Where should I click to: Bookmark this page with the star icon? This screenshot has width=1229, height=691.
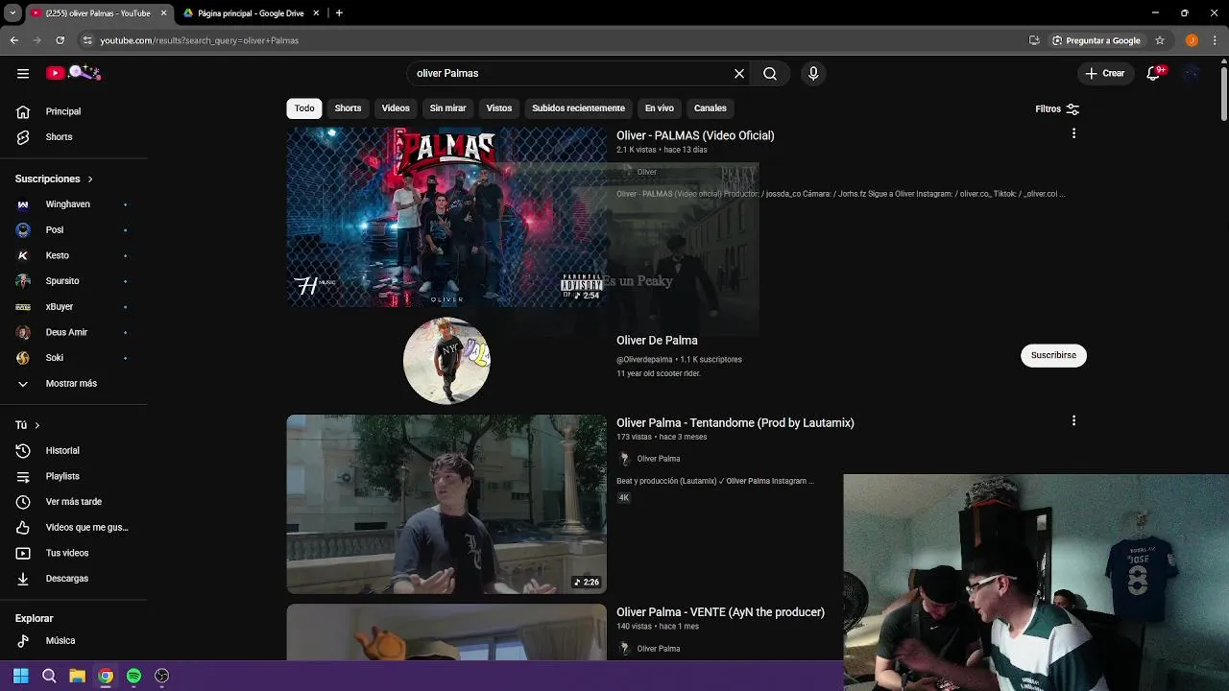(x=1160, y=40)
